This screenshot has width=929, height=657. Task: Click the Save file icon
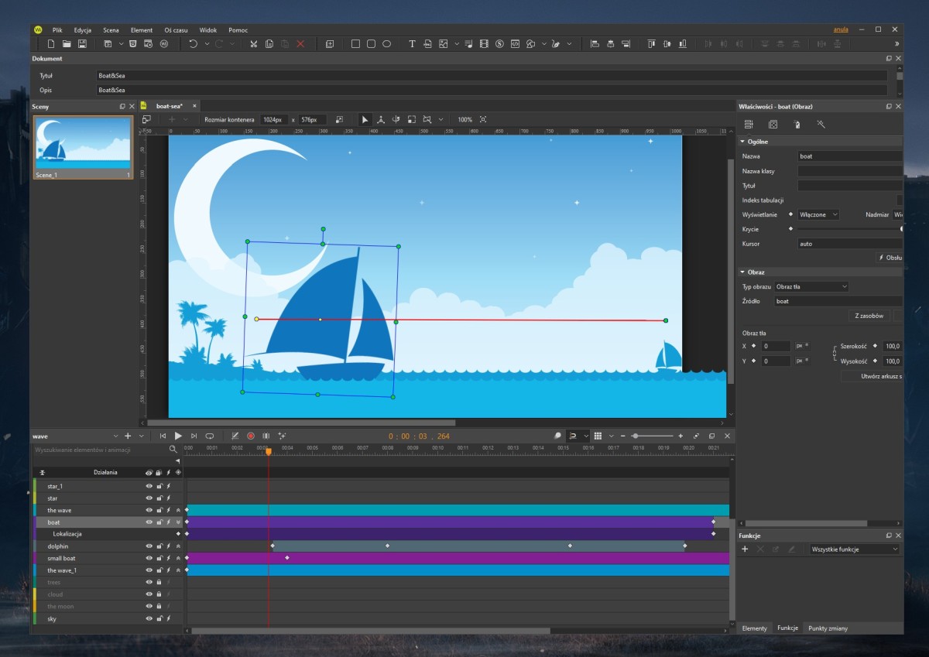tap(82, 44)
